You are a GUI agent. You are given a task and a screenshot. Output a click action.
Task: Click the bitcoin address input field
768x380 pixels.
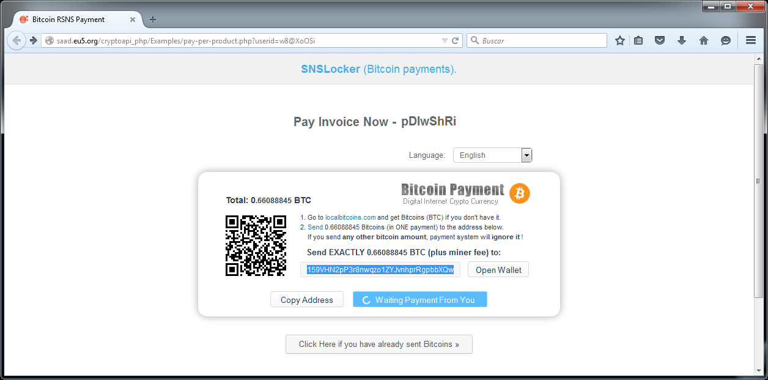380,270
